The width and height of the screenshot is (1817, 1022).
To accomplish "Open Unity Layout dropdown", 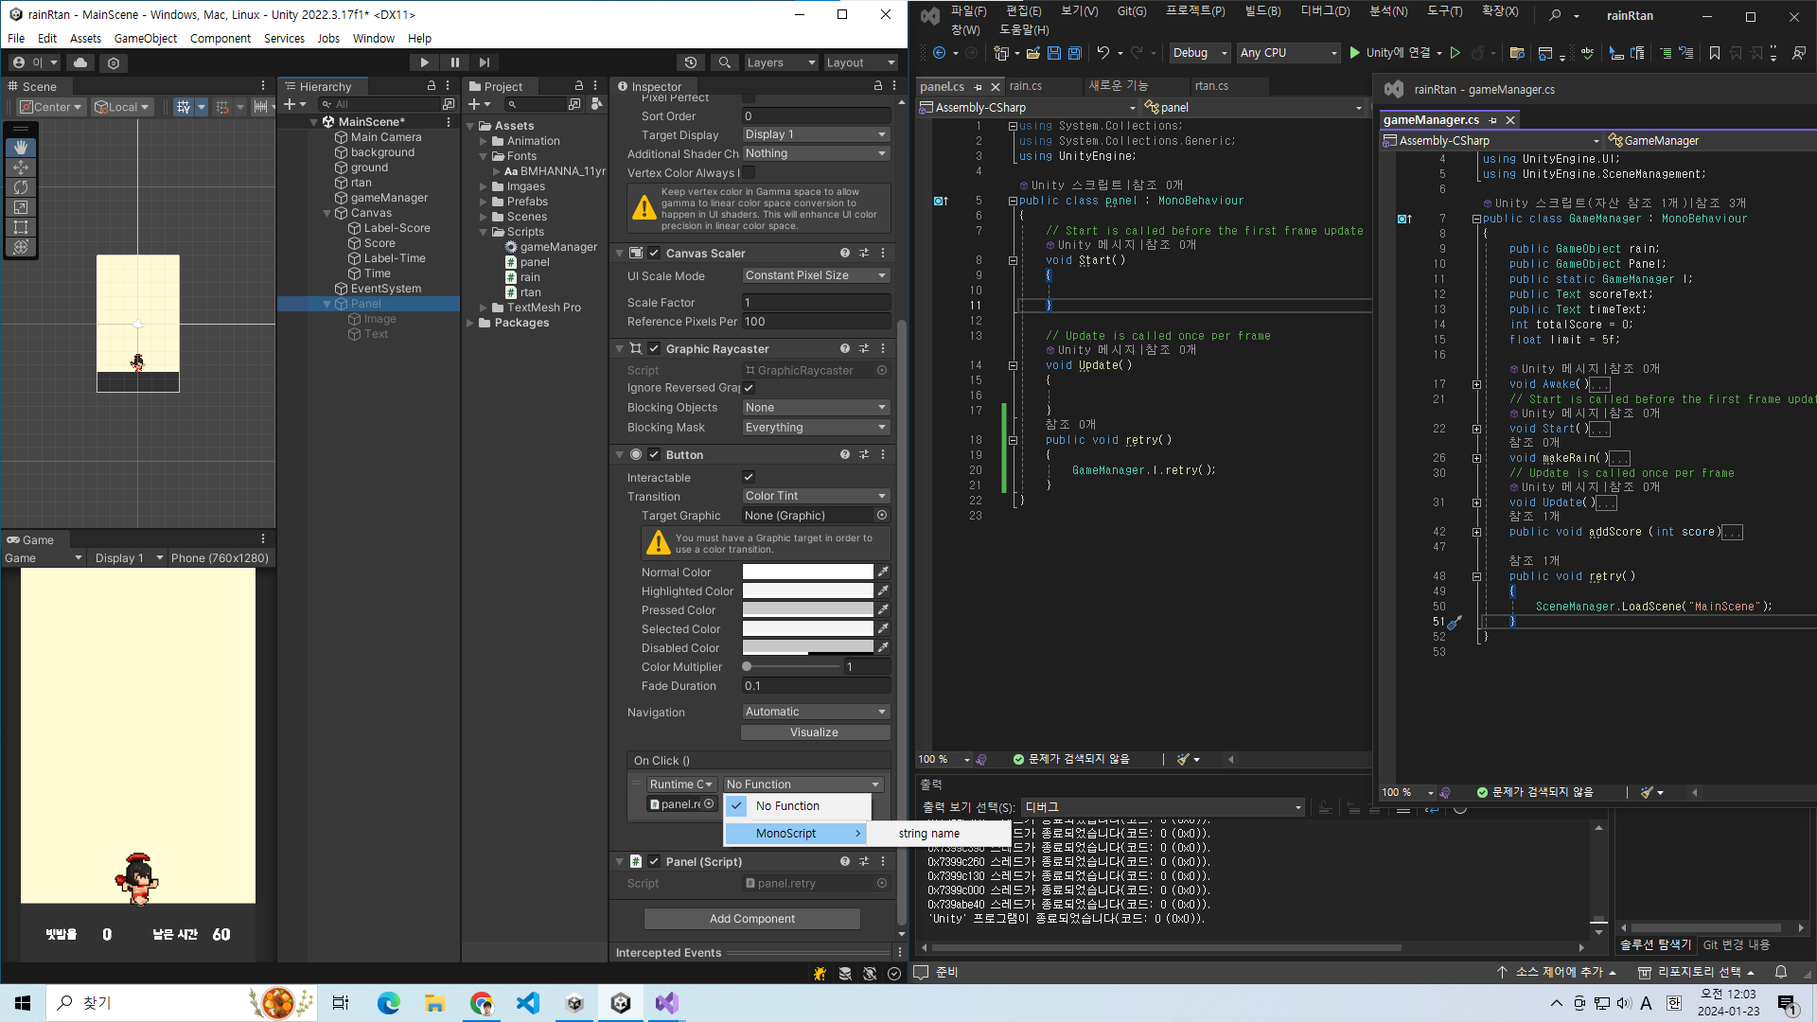I will (860, 62).
